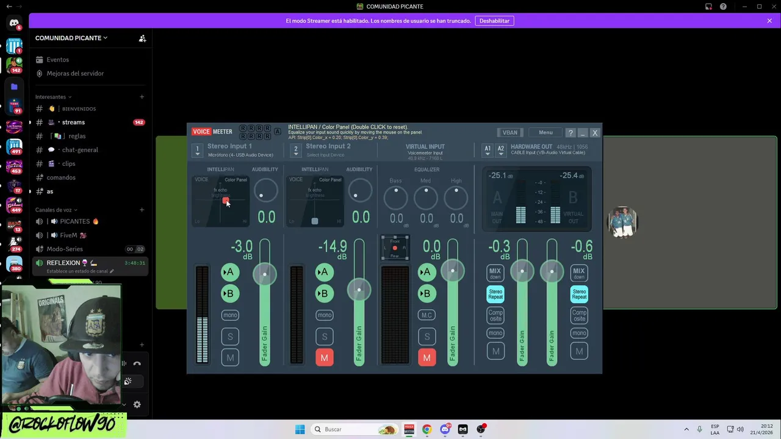The image size is (781, 439).
Task: Click Virtual Input Fader Gain knob
Action: click(452, 271)
